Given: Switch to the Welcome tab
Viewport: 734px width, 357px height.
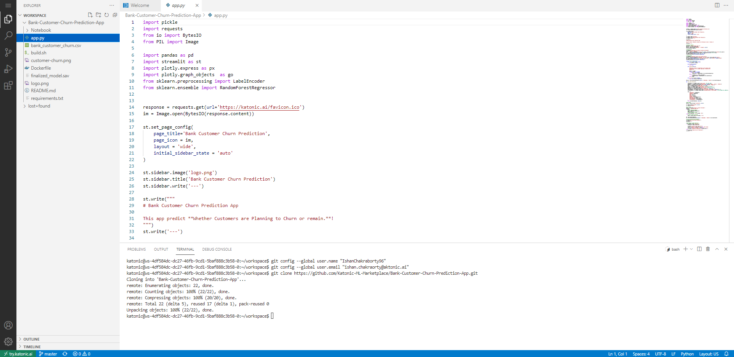Looking at the screenshot, I should (x=140, y=5).
